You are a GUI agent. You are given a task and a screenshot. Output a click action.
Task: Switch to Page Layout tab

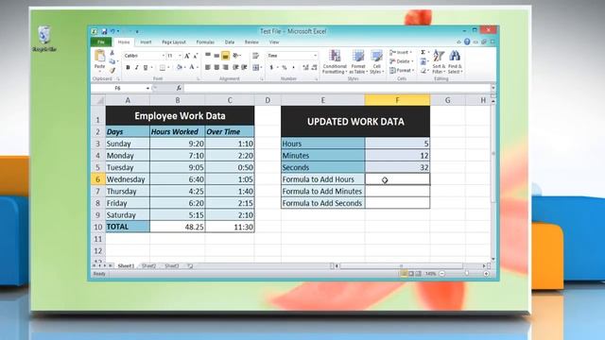(x=174, y=42)
